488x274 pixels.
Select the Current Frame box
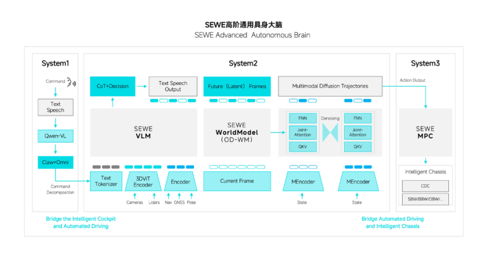pyautogui.click(x=237, y=181)
